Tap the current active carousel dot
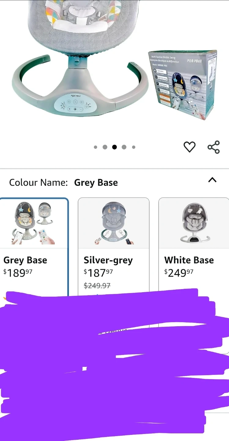The image size is (229, 441). click(x=114, y=147)
